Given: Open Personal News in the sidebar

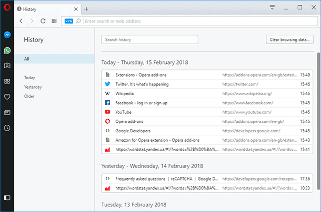Looking at the screenshot, I should click(7, 112).
